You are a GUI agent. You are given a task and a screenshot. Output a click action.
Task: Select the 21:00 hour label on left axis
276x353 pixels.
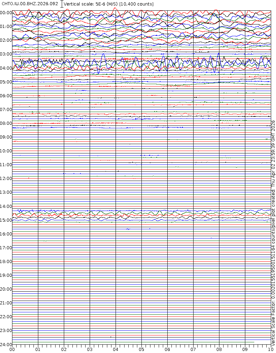coord(6,303)
